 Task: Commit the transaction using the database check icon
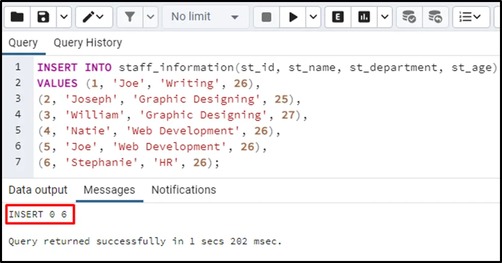click(x=409, y=17)
